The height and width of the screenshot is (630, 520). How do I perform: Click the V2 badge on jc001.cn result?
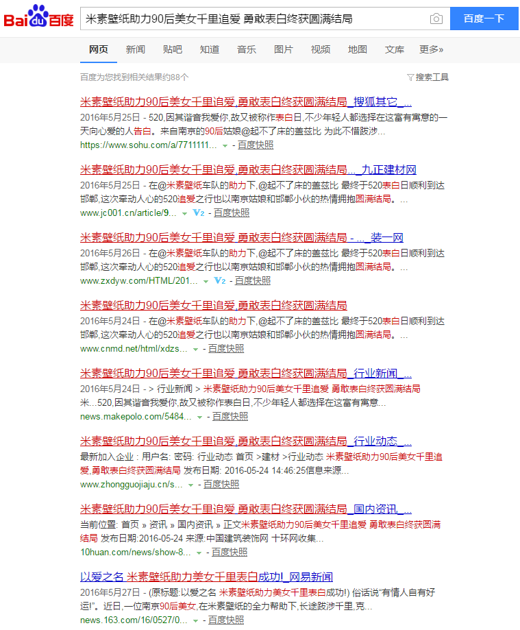click(199, 213)
